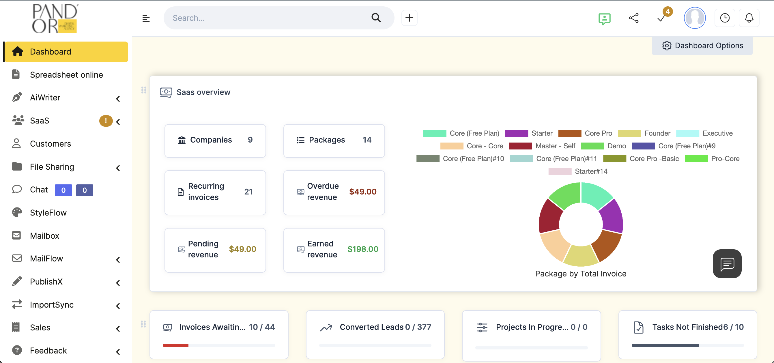Expand the ImportSync submenu chevron

(x=118, y=306)
